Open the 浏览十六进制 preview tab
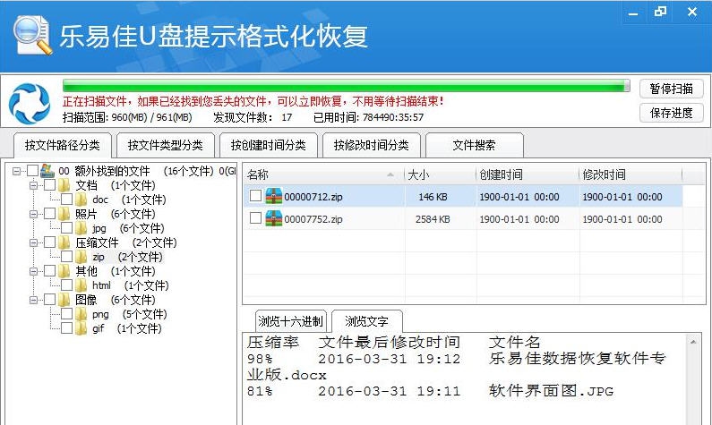 point(290,321)
